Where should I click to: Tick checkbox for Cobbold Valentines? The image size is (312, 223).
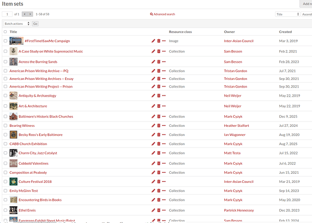tap(5, 163)
